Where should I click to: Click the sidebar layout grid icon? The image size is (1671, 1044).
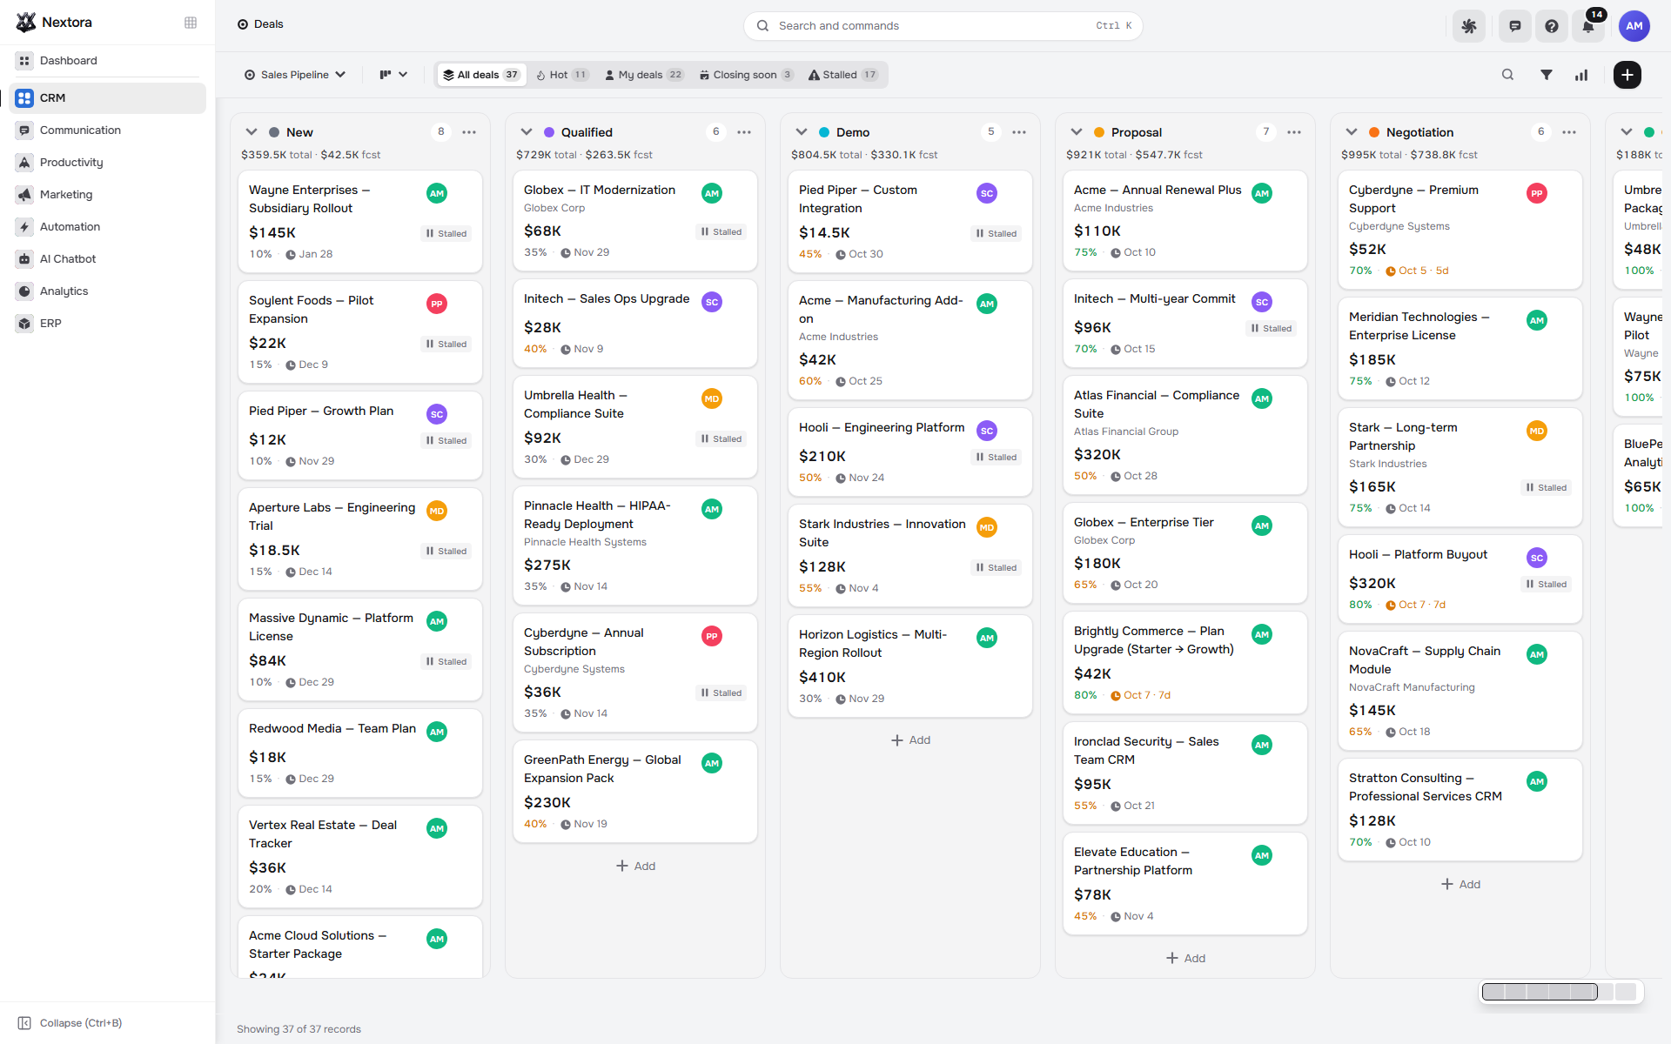coord(191,23)
